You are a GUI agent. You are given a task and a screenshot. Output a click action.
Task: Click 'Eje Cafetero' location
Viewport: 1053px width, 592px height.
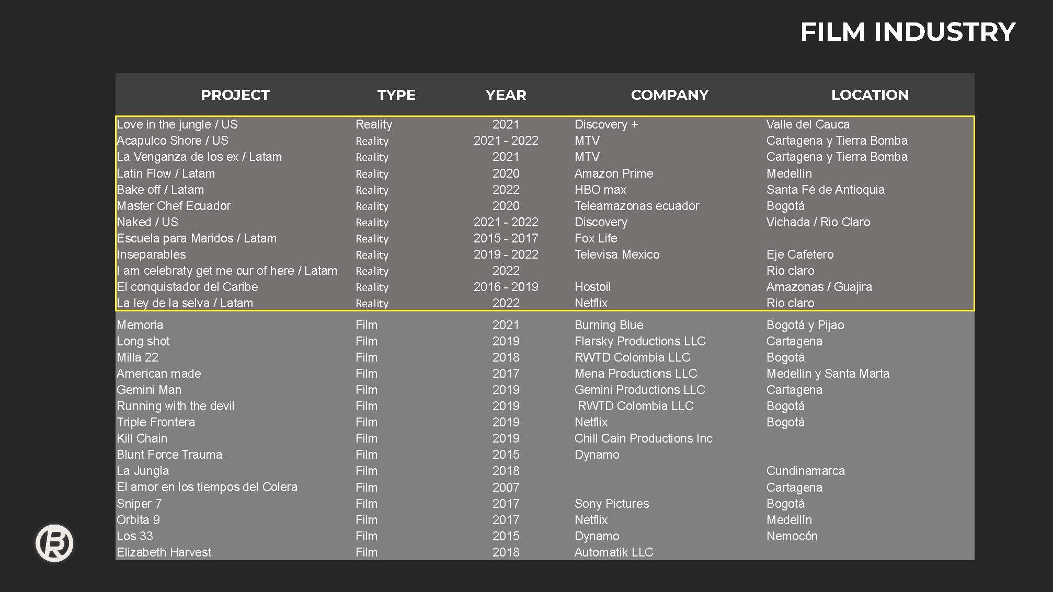[800, 254]
